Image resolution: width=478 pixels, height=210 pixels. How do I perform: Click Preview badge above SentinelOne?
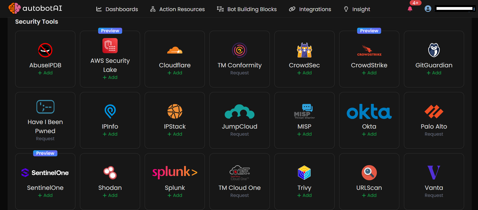pos(45,153)
